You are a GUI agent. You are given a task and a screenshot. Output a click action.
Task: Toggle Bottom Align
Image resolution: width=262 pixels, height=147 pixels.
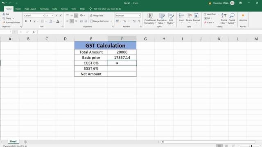[x=76, y=16]
